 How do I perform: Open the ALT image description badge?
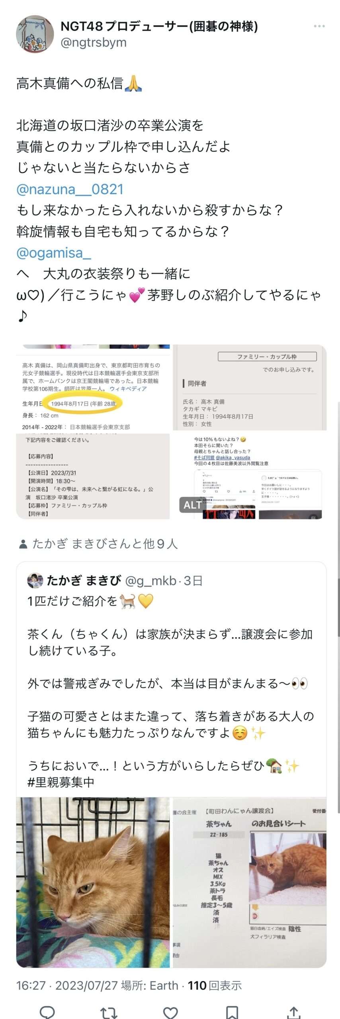click(x=192, y=505)
